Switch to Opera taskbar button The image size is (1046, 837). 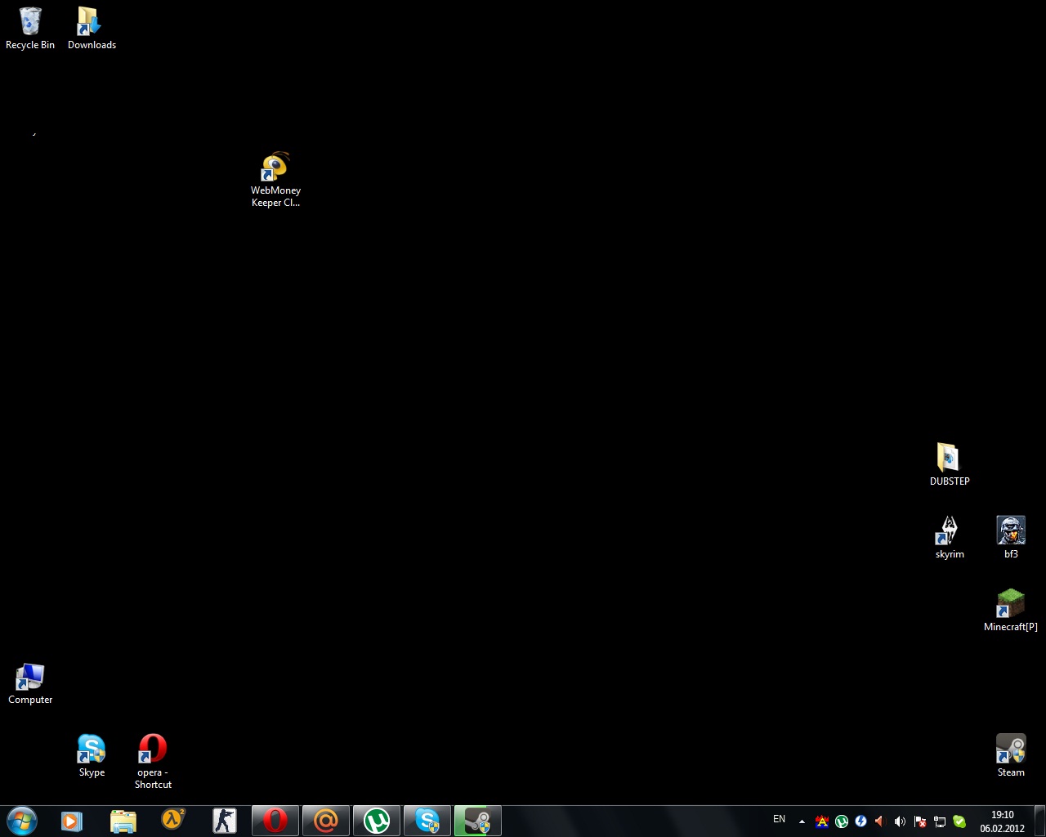275,821
